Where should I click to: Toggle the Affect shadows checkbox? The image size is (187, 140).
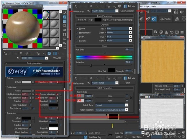(x=30, y=132)
